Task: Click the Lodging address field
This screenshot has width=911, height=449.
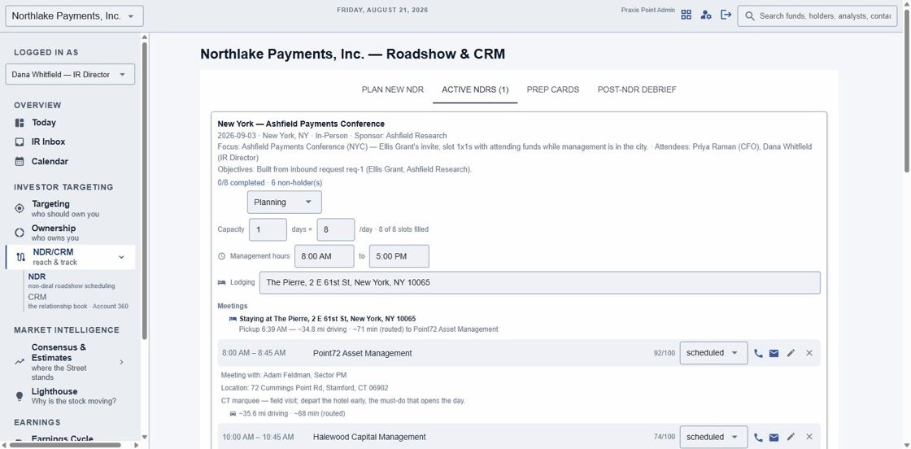Action: point(540,282)
